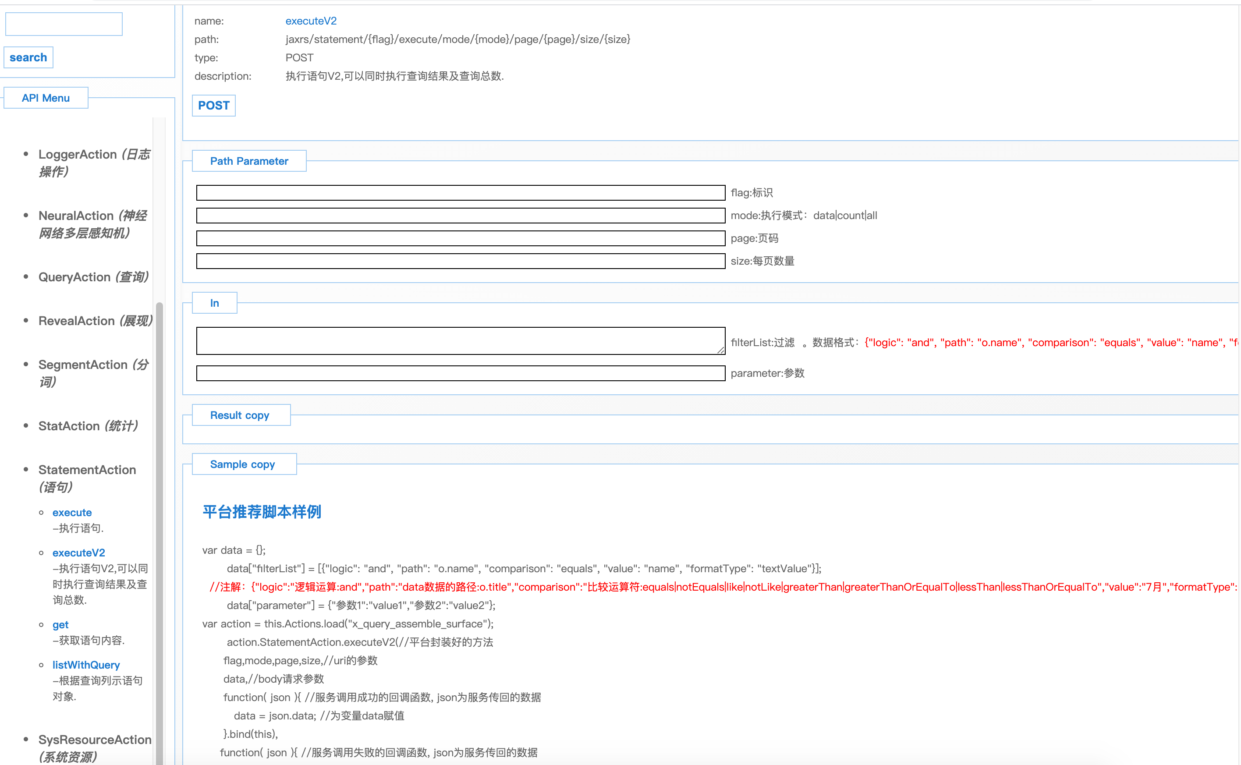Click the 'data = json.data' code line

tap(319, 715)
